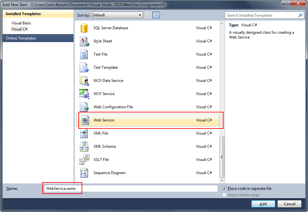Click the WCF Service C# gear icon

click(x=84, y=94)
